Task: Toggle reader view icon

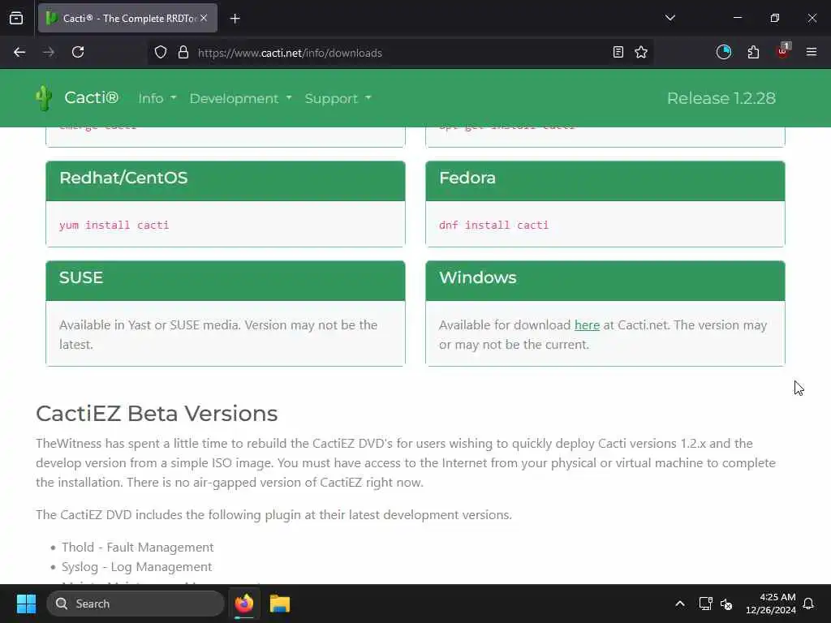Action: pyautogui.click(x=618, y=52)
